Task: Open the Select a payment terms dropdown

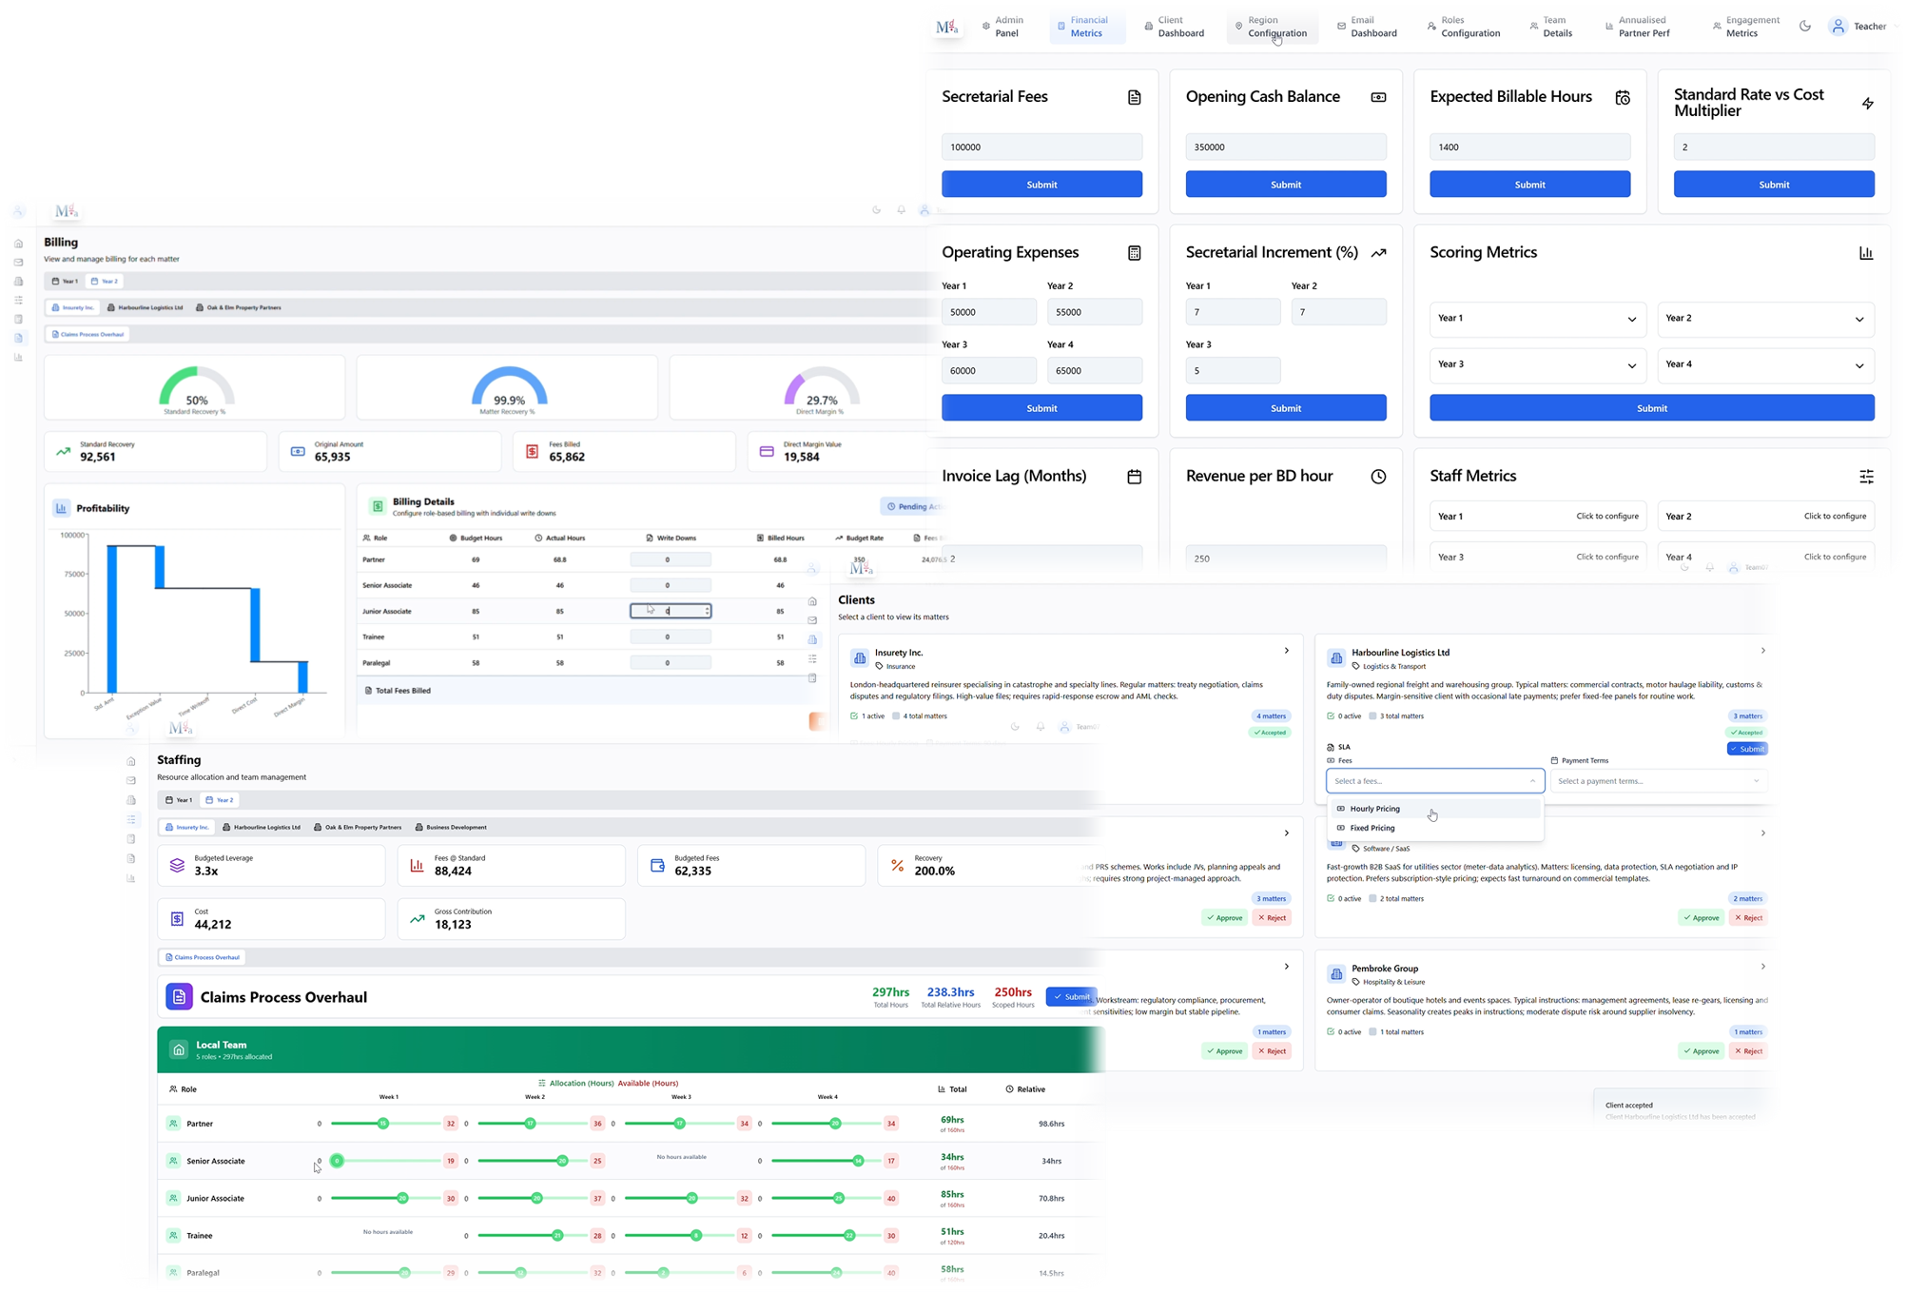Action: (1658, 781)
